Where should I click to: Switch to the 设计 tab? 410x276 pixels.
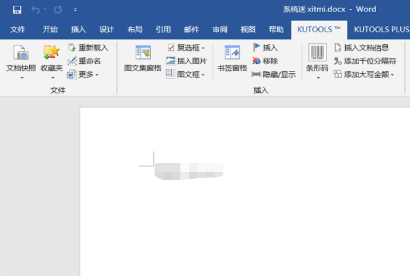pos(107,29)
